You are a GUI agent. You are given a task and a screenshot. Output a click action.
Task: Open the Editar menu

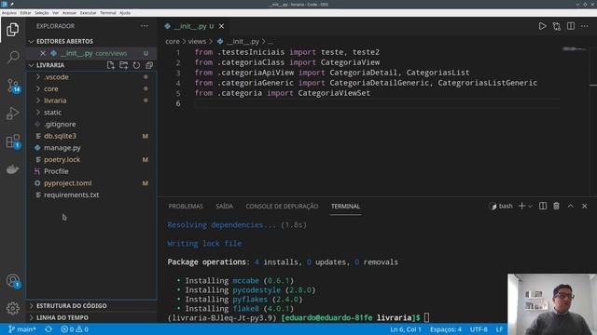click(x=25, y=13)
